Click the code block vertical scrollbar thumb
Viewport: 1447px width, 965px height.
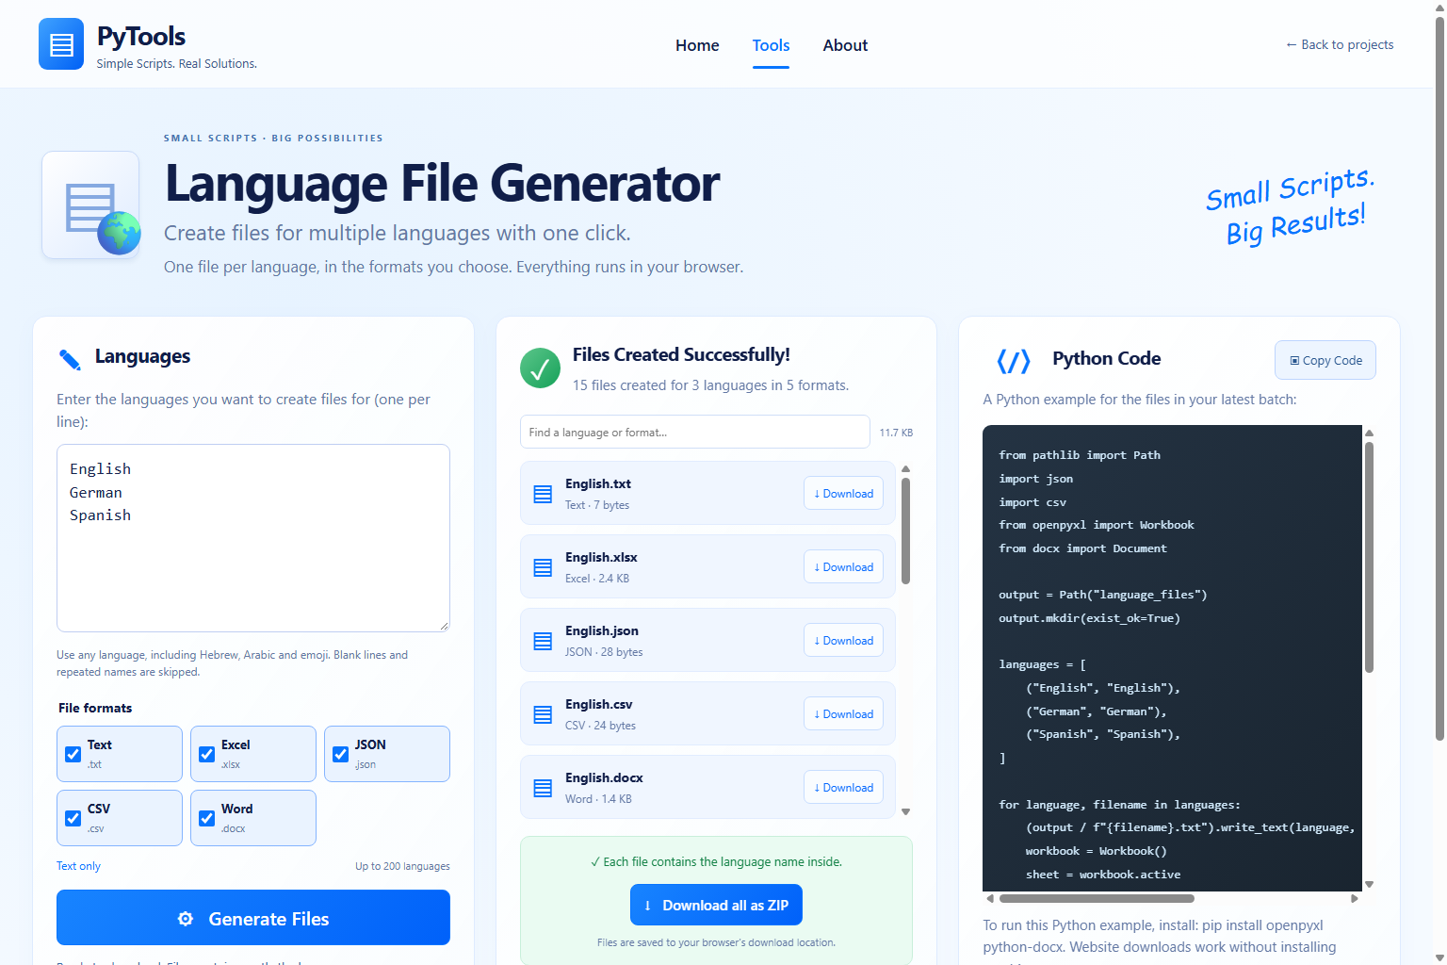coord(1369,557)
